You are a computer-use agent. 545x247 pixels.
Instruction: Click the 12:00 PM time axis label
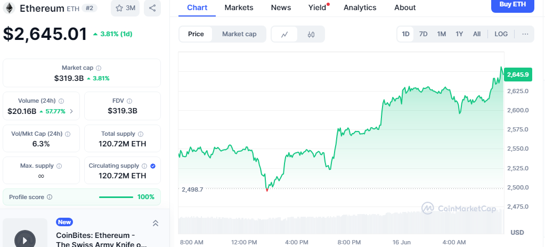click(243, 242)
